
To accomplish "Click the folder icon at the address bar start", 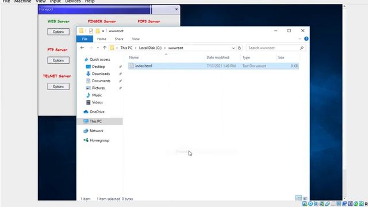I will [x=112, y=48].
